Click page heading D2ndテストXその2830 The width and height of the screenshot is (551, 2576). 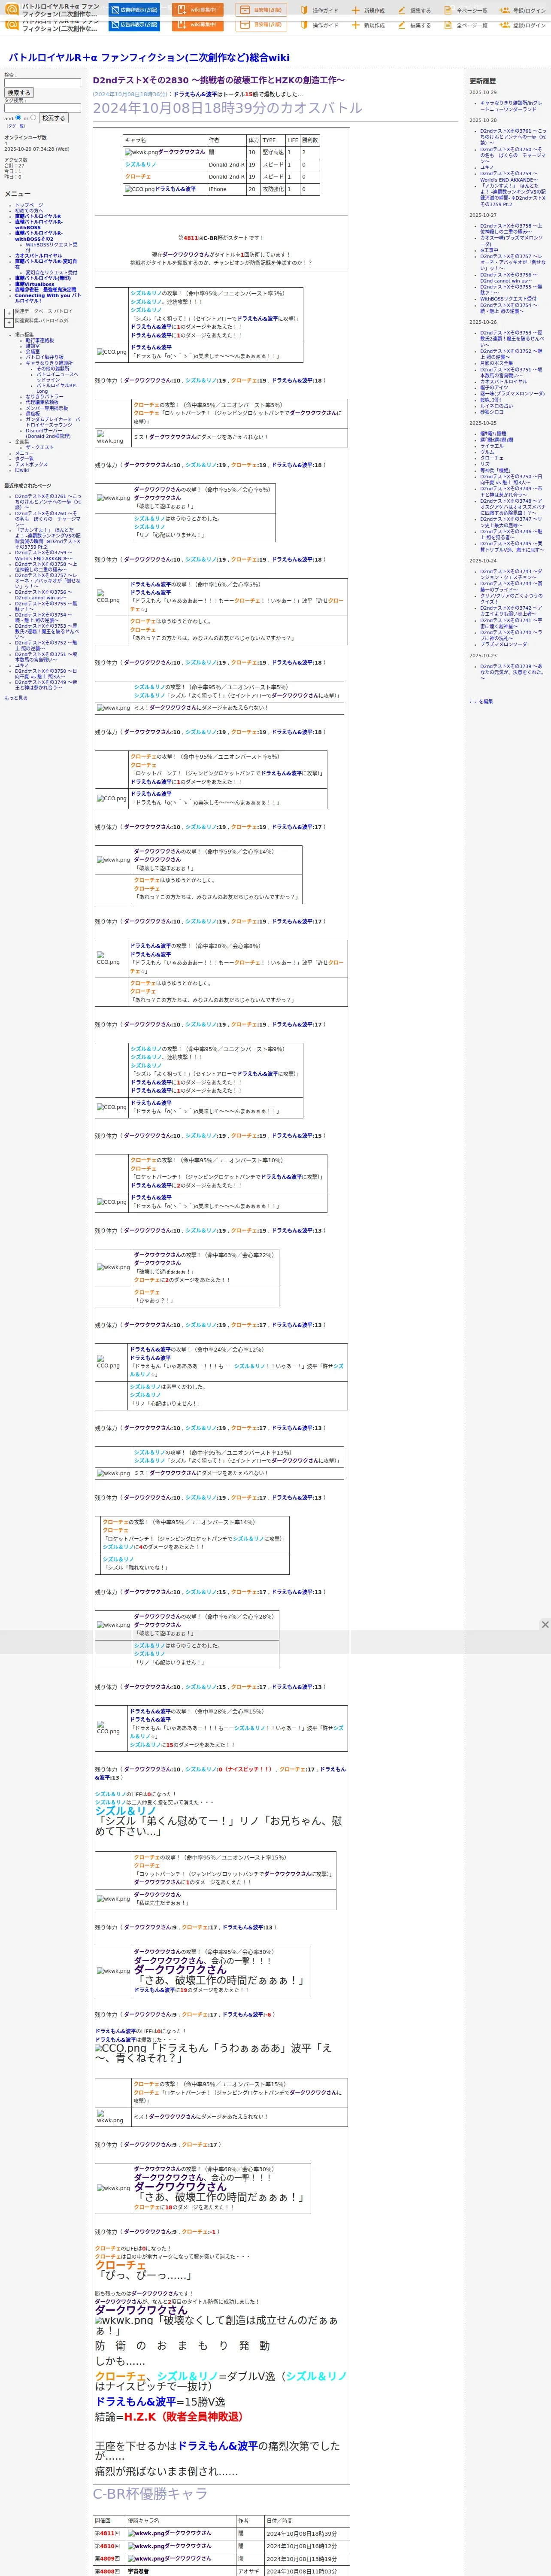[219, 80]
